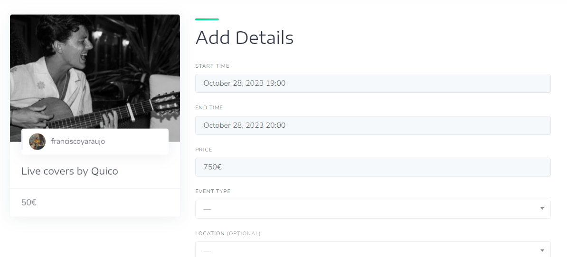Click the Location optional select field
The width and height of the screenshot is (567, 257).
pos(373,249)
